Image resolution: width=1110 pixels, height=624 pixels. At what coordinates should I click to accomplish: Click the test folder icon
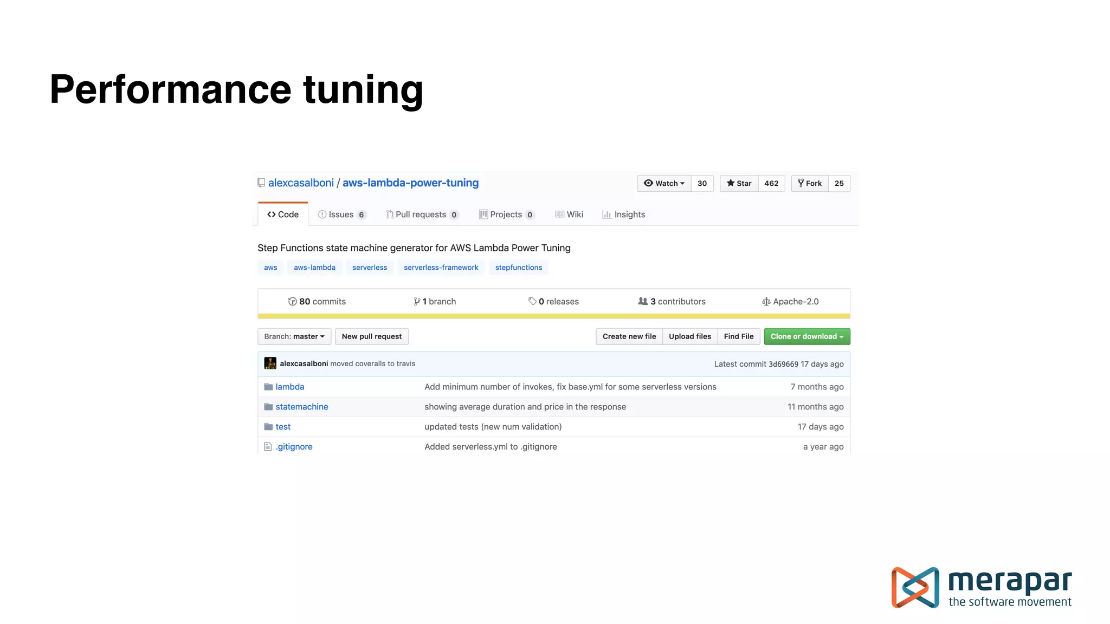tap(268, 427)
